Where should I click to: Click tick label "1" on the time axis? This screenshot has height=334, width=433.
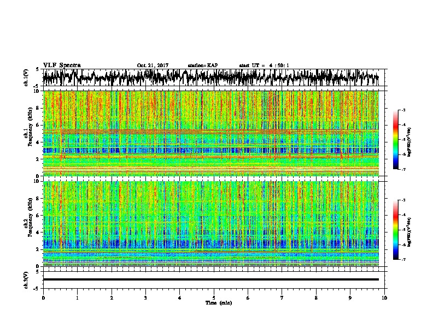(x=77, y=298)
